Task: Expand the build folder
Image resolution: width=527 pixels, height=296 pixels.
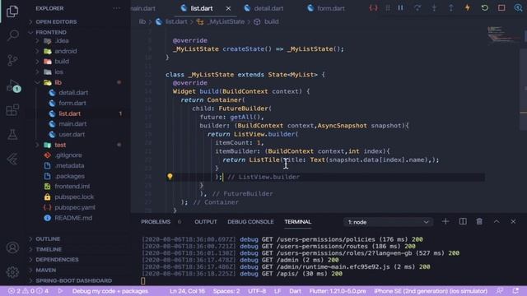Action: [62, 62]
